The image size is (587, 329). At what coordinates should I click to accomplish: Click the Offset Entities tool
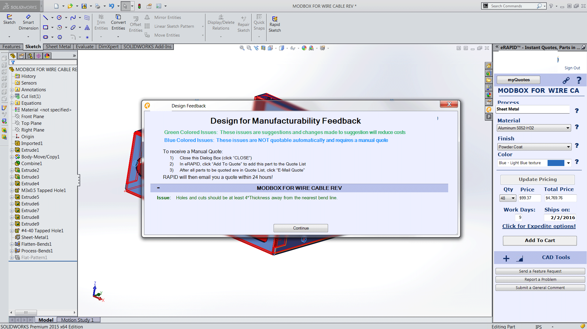[135, 24]
